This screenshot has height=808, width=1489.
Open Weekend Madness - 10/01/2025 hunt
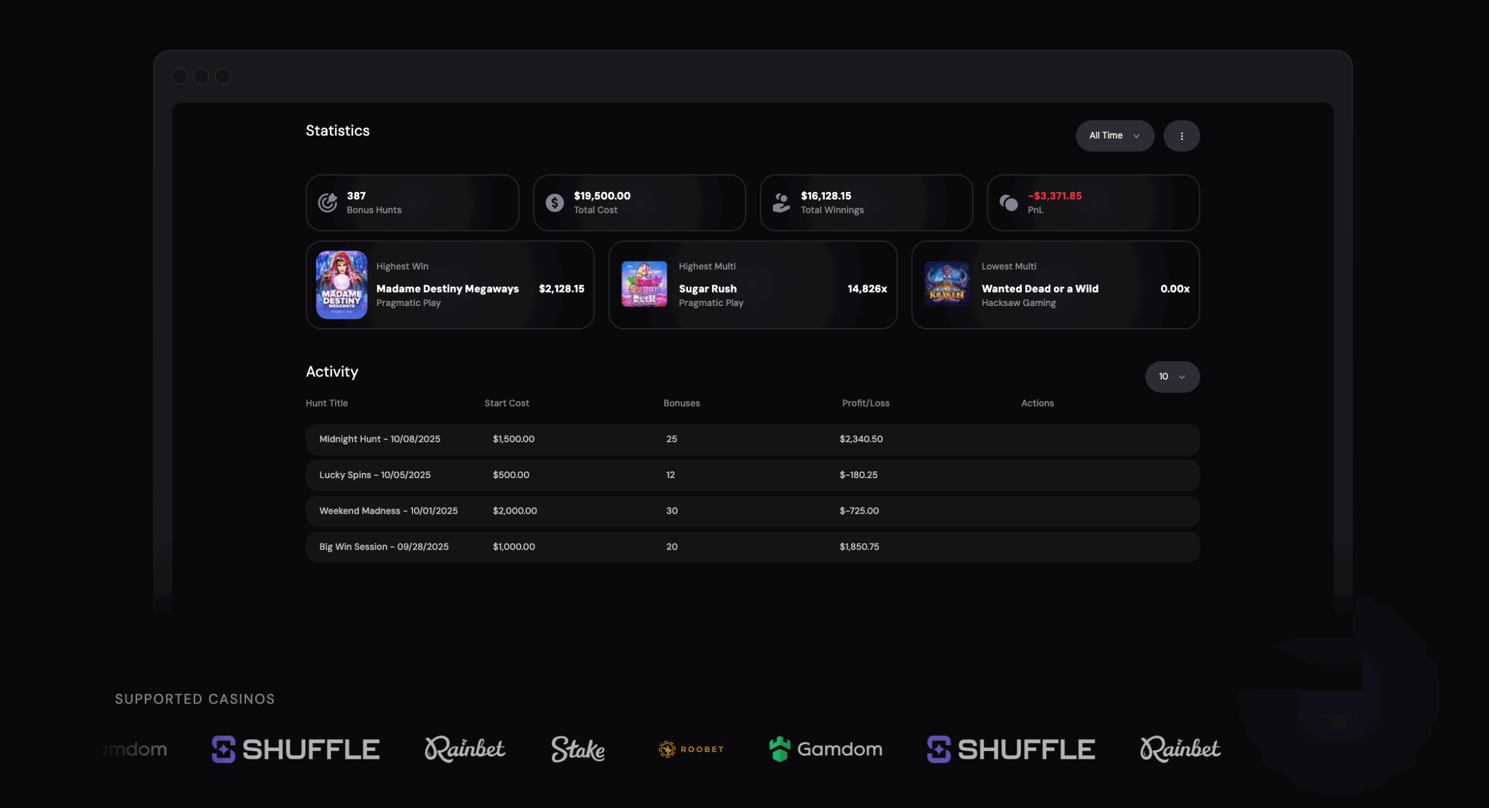pos(388,511)
